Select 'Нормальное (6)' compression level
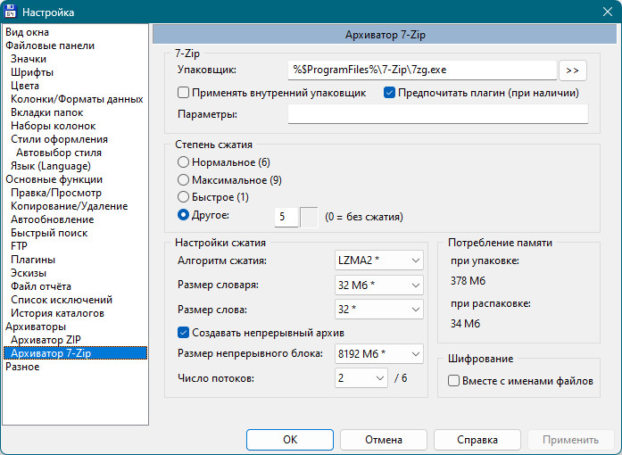The width and height of the screenshot is (622, 455). coord(184,162)
